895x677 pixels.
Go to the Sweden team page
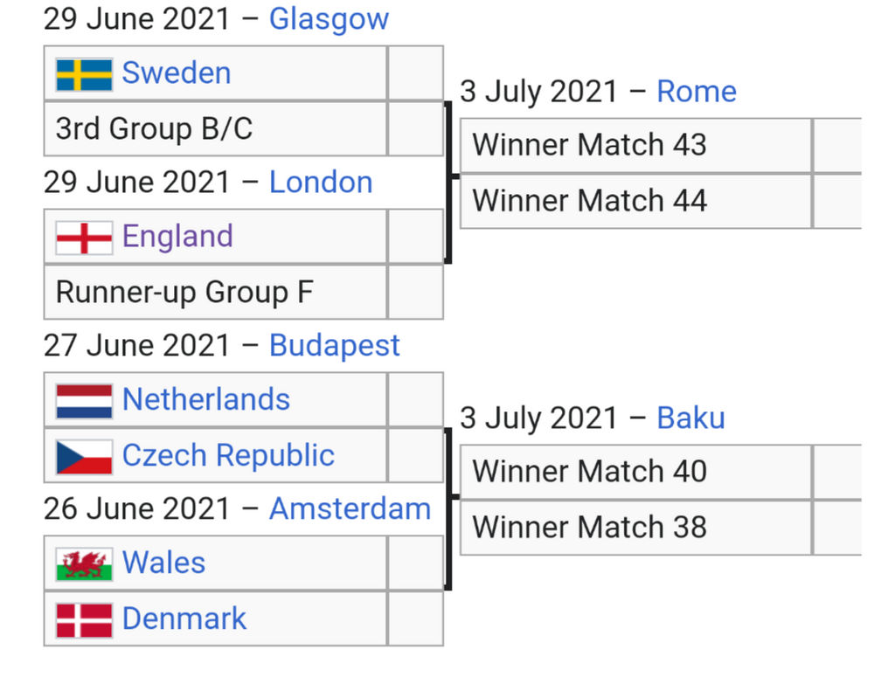[x=177, y=73]
